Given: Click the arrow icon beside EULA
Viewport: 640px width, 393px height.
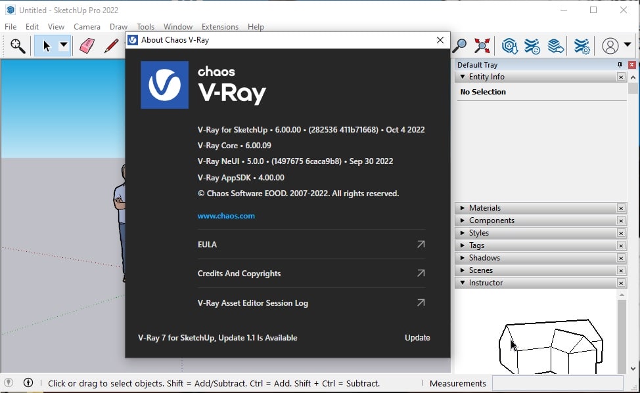Looking at the screenshot, I should 421,244.
